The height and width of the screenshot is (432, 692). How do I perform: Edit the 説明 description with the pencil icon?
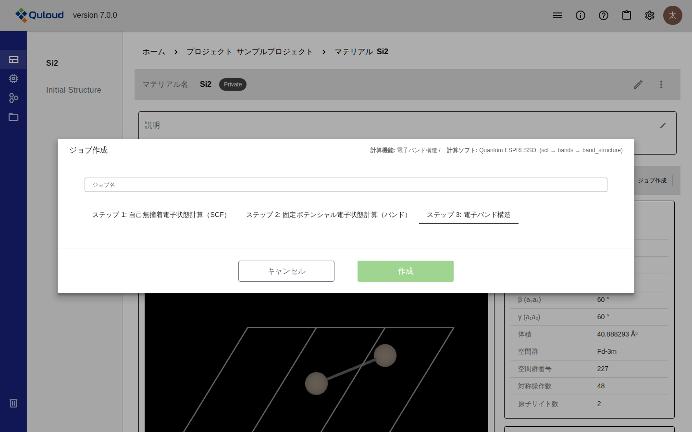[x=663, y=125]
